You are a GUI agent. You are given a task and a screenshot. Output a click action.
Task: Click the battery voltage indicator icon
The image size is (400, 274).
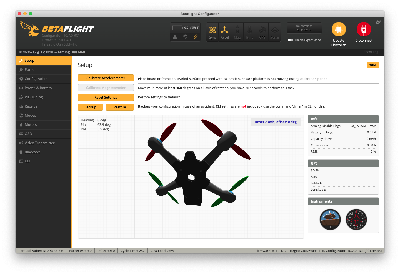(177, 28)
